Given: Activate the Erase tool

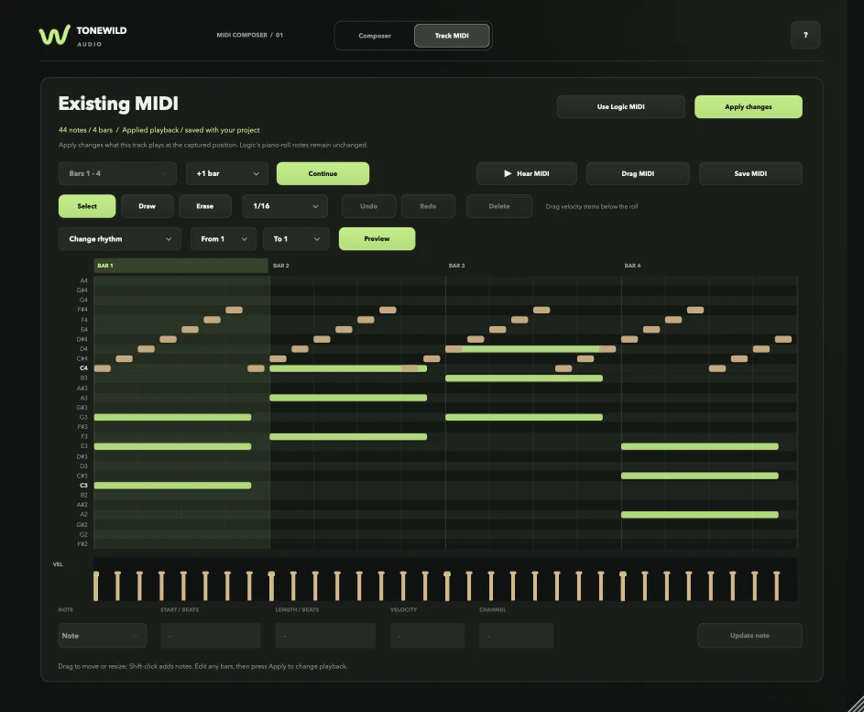Looking at the screenshot, I should 205,206.
